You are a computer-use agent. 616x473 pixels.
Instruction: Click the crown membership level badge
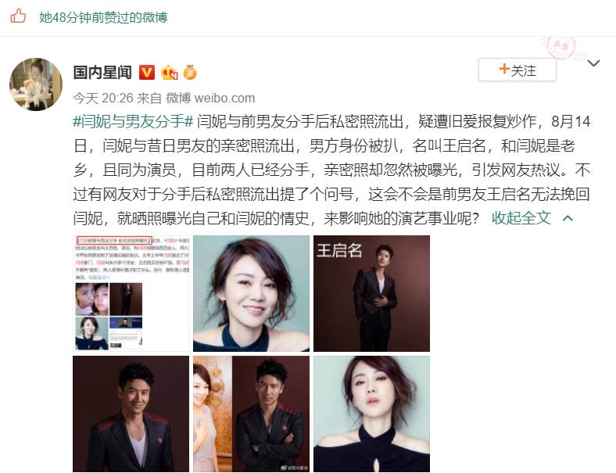[170, 72]
